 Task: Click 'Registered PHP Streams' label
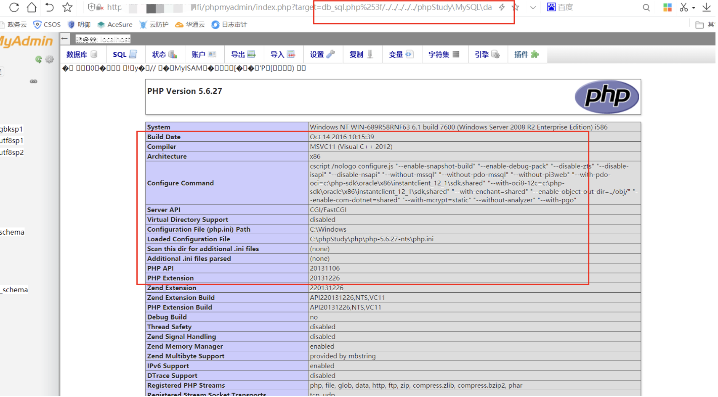186,386
